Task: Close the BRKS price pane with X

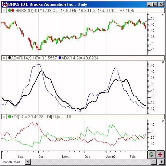Action: click(x=4, y=11)
